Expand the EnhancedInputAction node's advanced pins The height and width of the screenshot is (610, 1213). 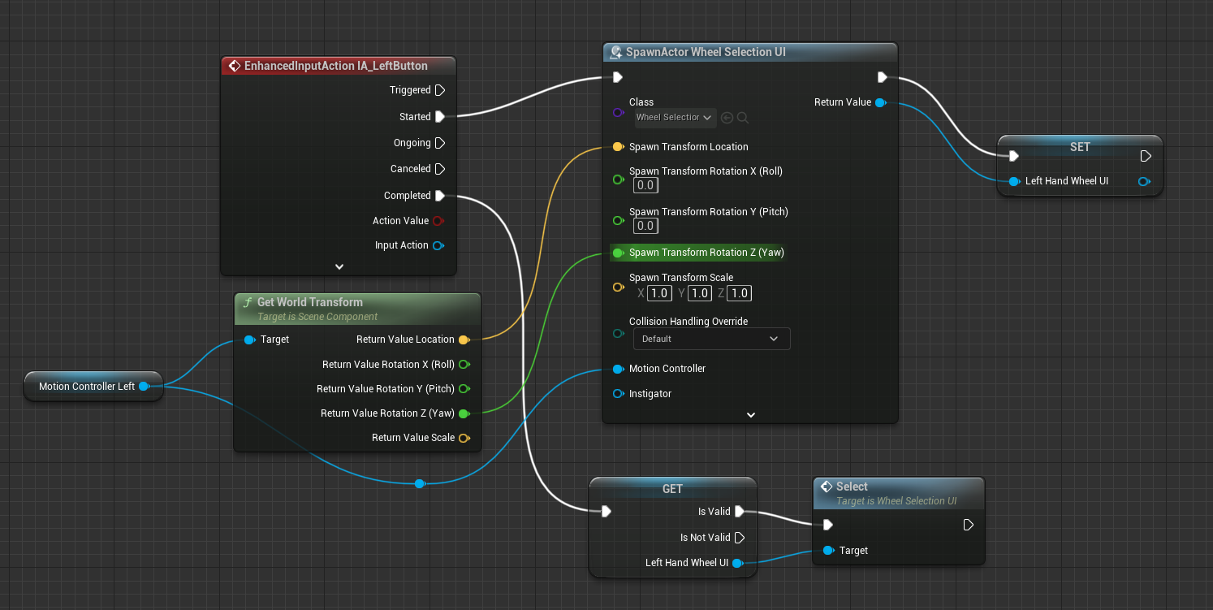(x=339, y=266)
